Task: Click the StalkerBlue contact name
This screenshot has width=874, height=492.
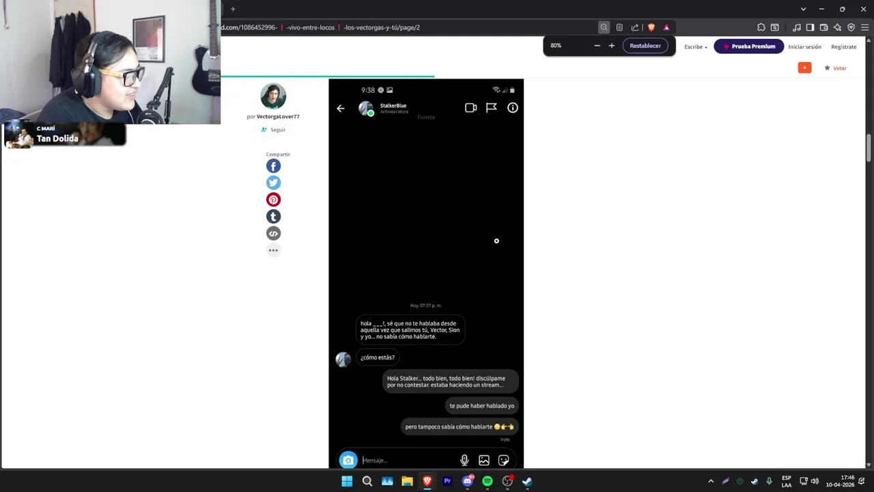Action: click(393, 105)
